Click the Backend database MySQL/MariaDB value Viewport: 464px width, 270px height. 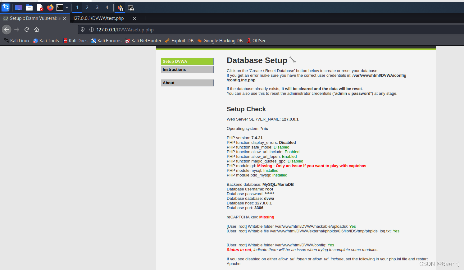click(278, 185)
